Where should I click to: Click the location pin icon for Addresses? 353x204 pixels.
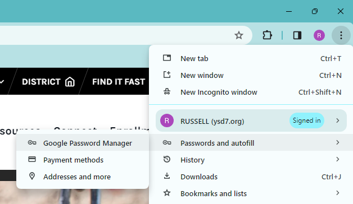[x=32, y=176]
